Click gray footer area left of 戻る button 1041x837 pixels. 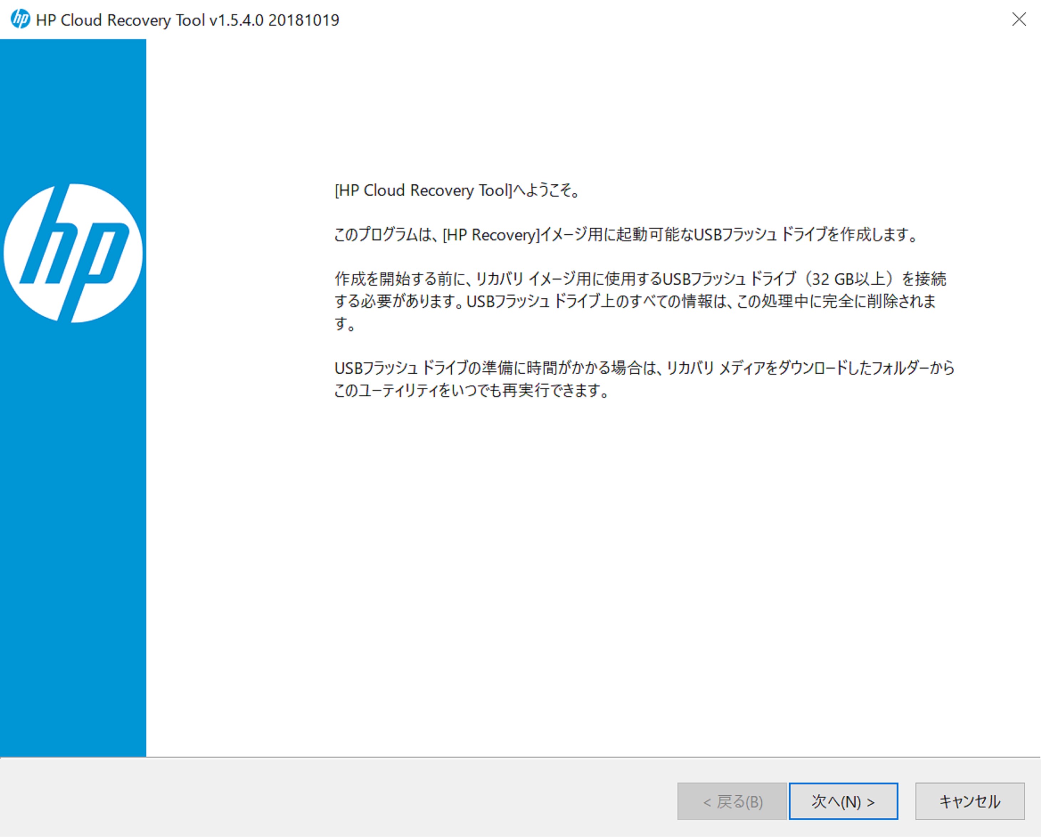point(338,801)
